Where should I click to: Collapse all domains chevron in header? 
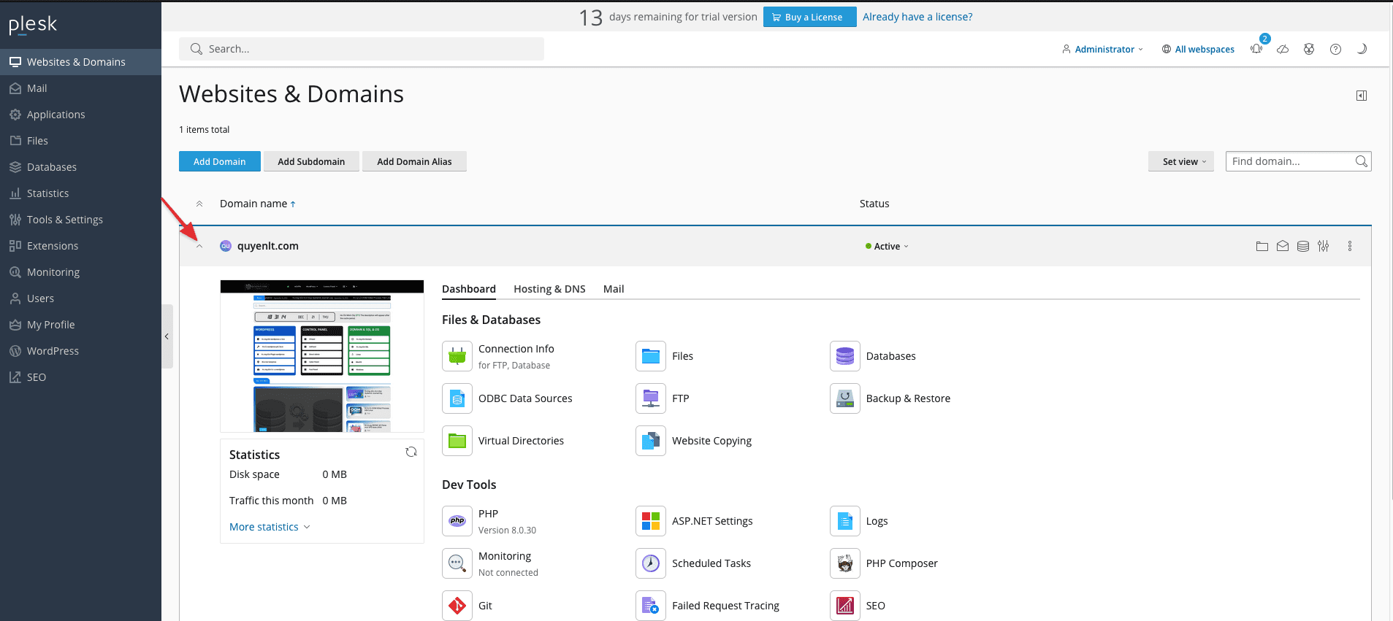[x=199, y=204]
